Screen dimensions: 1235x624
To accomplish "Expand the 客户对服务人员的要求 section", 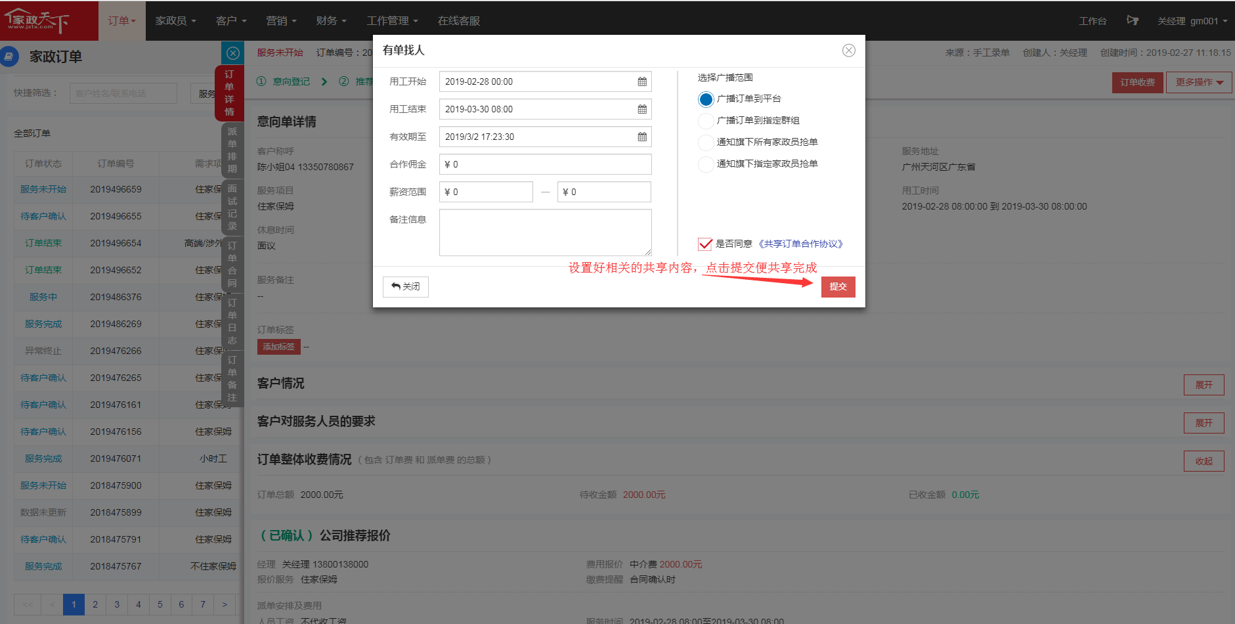I will pyautogui.click(x=1203, y=423).
